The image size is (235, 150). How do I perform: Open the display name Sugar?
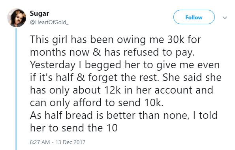39,13
